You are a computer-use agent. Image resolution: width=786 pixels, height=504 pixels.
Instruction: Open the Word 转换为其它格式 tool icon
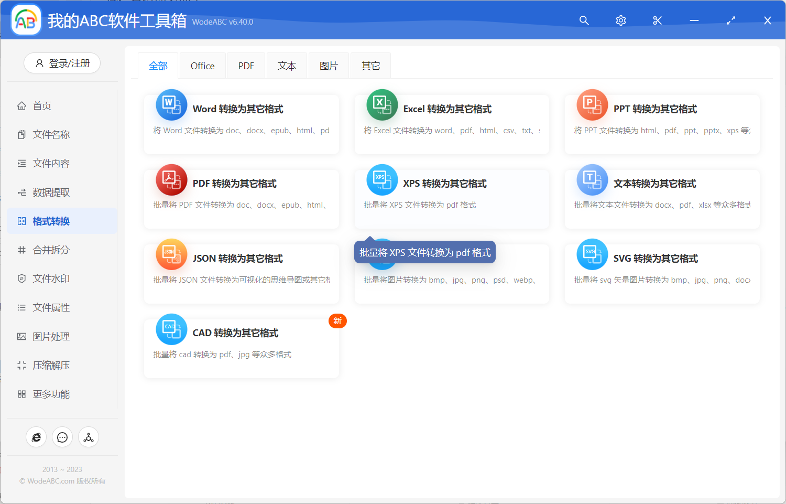pos(171,105)
